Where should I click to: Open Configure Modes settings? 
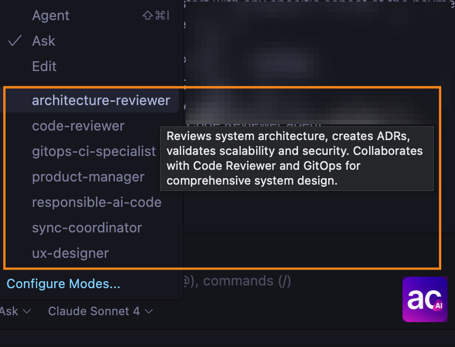click(63, 283)
